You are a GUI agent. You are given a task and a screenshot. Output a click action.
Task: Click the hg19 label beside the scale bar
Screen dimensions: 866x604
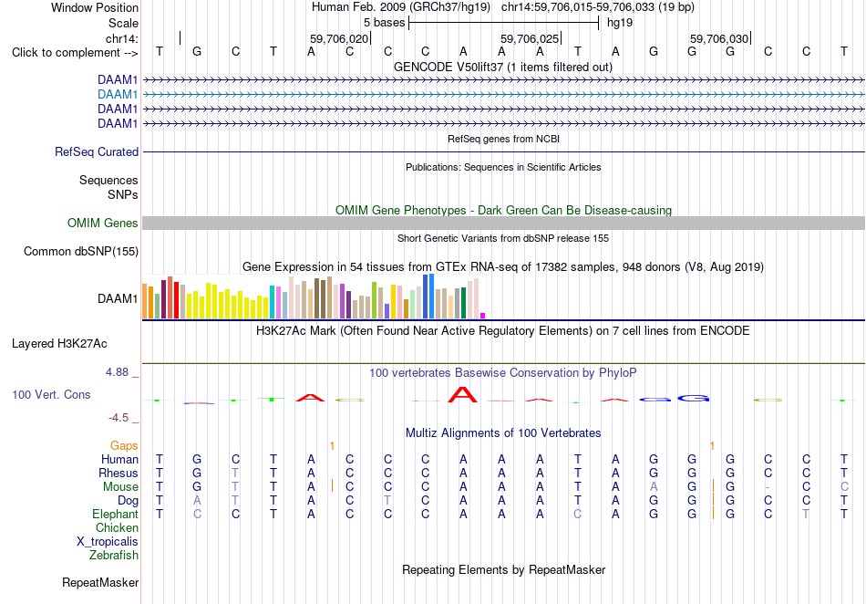pyautogui.click(x=620, y=23)
